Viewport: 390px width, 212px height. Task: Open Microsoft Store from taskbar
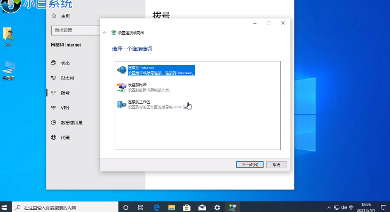coord(187,208)
